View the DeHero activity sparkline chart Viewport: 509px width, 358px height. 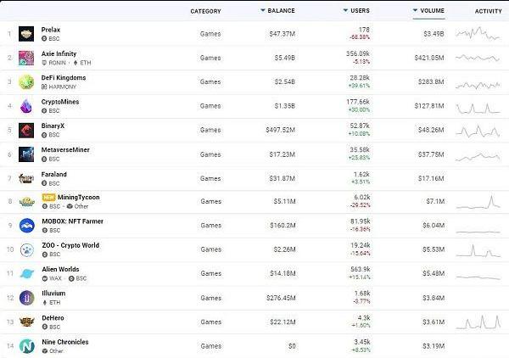point(478,322)
